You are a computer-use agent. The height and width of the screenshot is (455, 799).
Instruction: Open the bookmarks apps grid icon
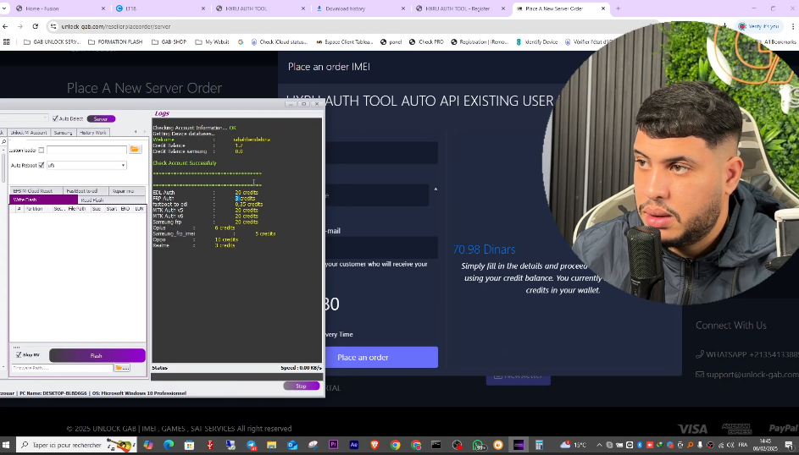point(7,42)
